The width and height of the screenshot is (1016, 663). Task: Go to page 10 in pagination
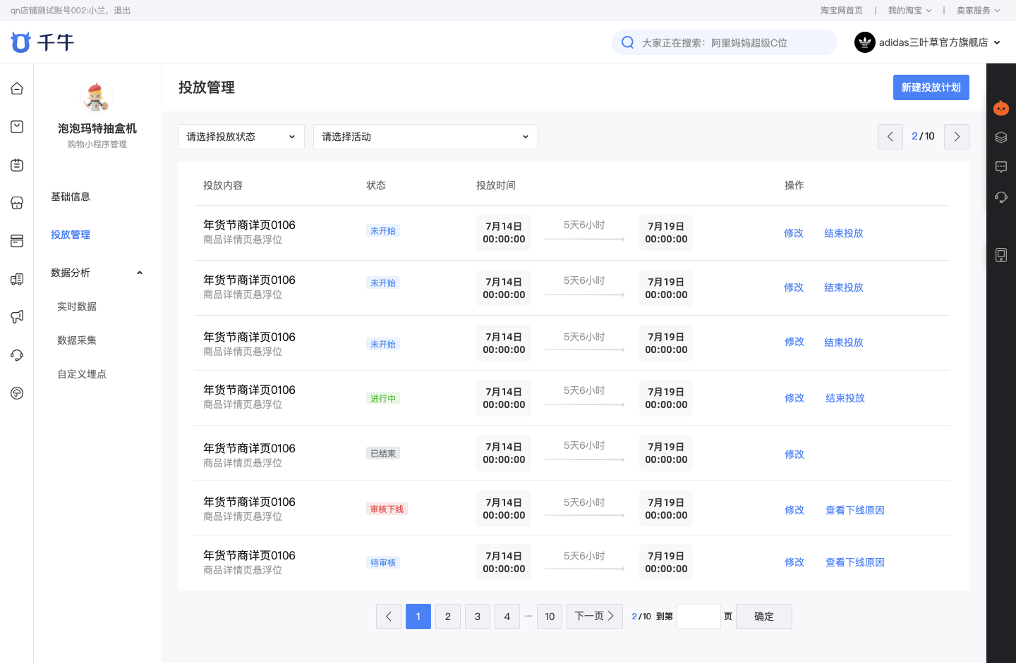550,616
